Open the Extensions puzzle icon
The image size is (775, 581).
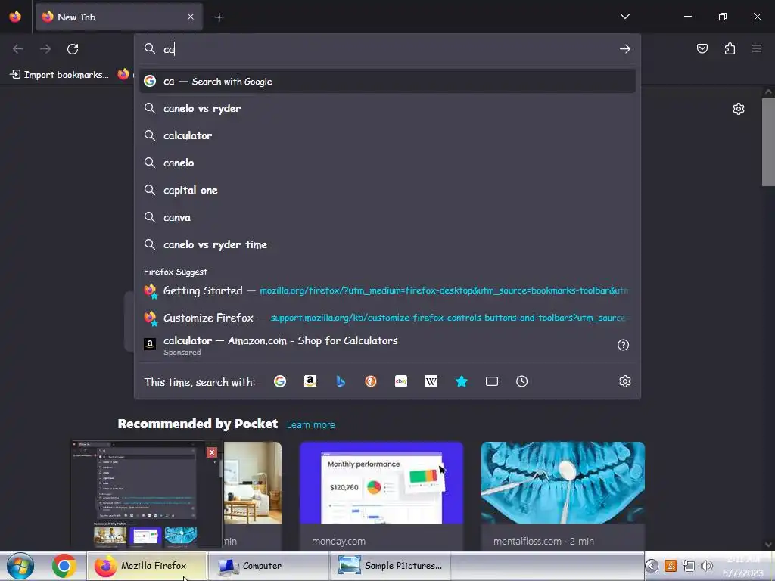click(730, 48)
